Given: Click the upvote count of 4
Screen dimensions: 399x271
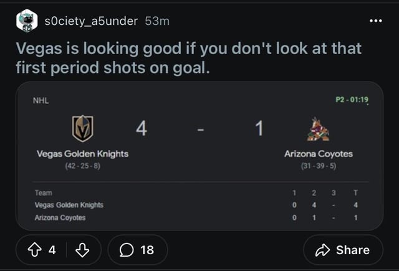Looking at the screenshot, I should [52, 250].
